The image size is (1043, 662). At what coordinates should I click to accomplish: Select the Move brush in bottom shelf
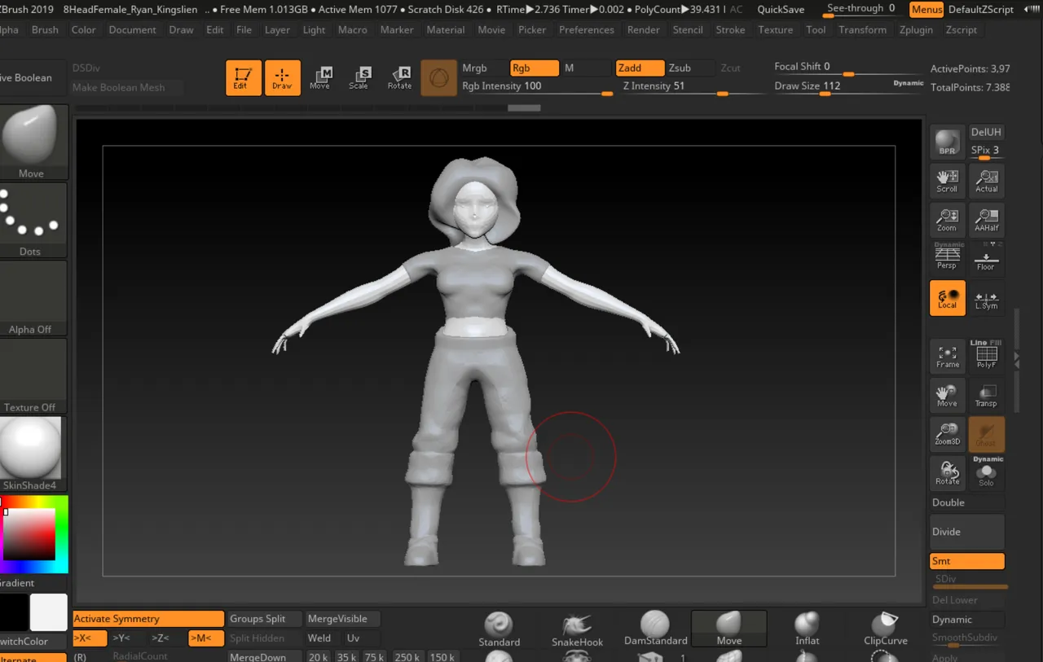coord(729,629)
